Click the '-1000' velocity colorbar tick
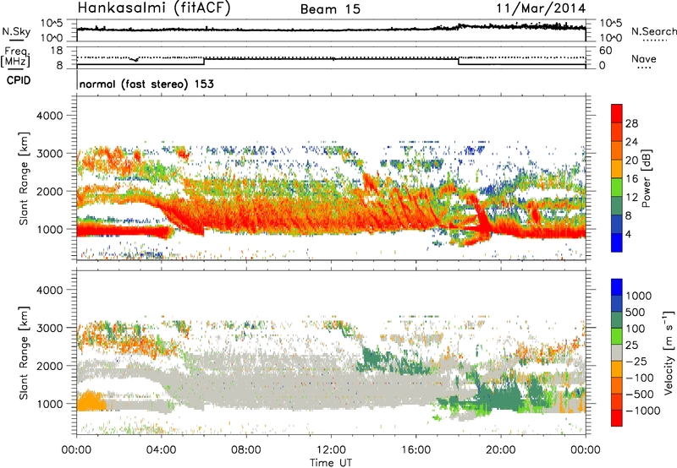 point(642,411)
